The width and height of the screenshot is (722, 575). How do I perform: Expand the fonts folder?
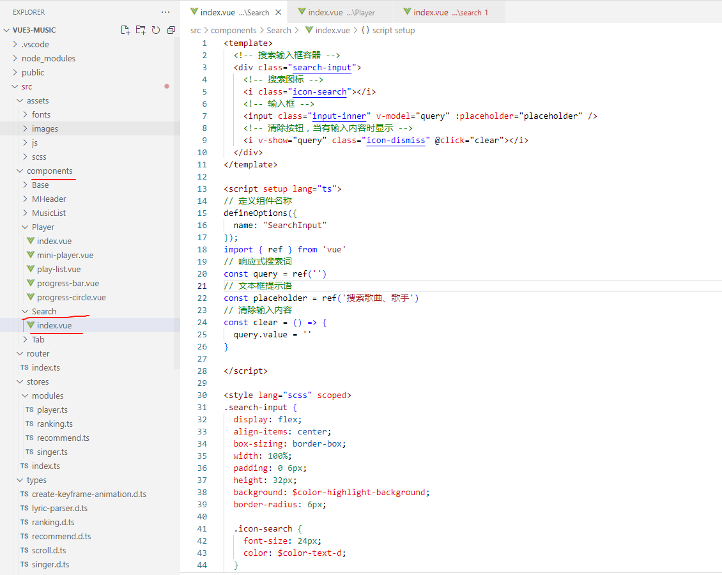pos(41,114)
